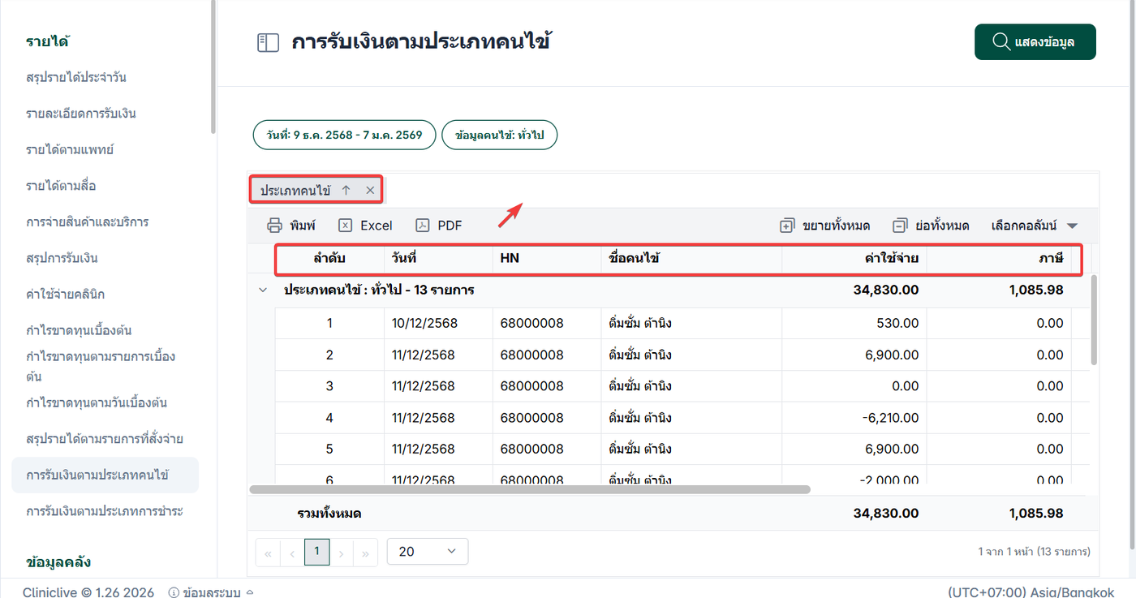The width and height of the screenshot is (1136, 598).
Task: Collapse the ประเภทคนไข้ : ทั่วไป group row
Action: point(262,290)
